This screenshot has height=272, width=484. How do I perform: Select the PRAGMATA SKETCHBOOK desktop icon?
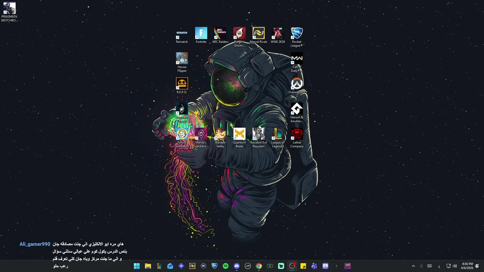coord(9,12)
